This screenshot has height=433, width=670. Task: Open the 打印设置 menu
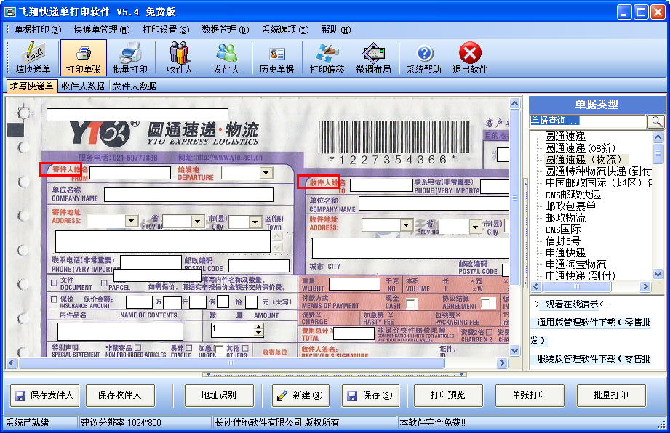[165, 30]
